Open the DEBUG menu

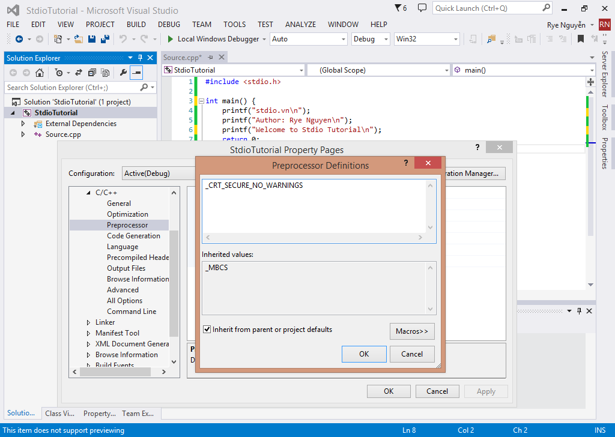click(x=169, y=24)
